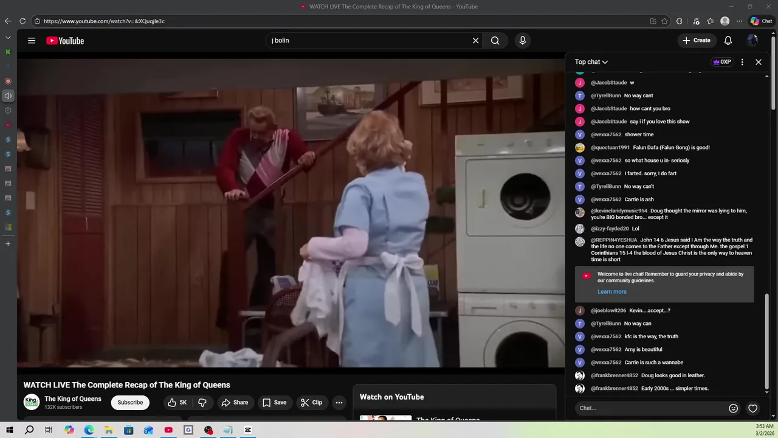Image resolution: width=778 pixels, height=438 pixels.
Task: Save the video to a playlist
Action: [274, 402]
